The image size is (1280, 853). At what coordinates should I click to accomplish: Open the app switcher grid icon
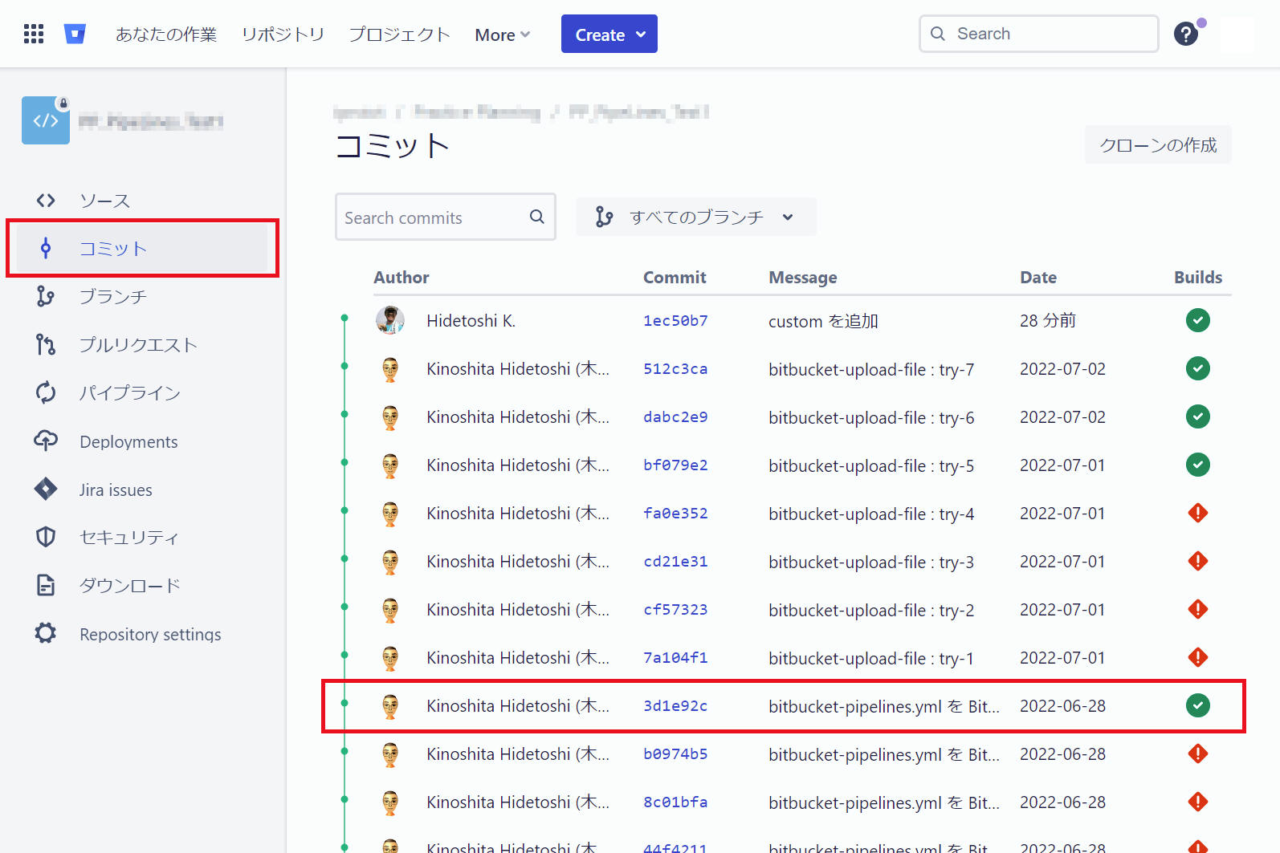pos(34,34)
